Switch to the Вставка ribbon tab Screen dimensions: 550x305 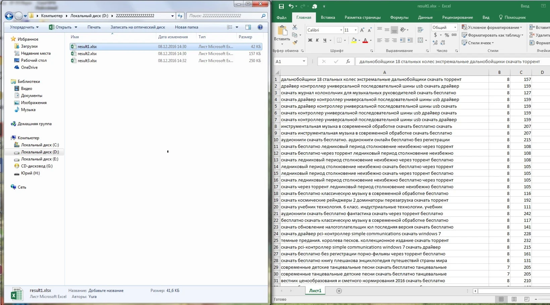[x=328, y=17]
